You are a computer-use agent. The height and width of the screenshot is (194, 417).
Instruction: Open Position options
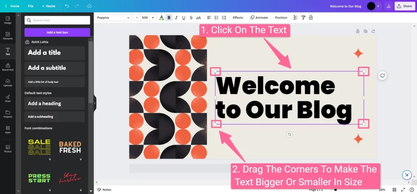point(281,18)
